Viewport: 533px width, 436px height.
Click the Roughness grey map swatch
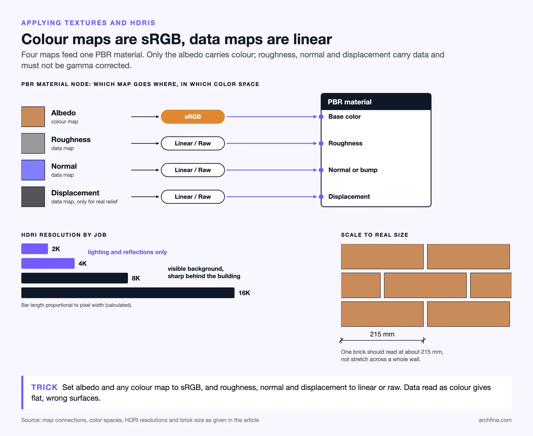[33, 143]
